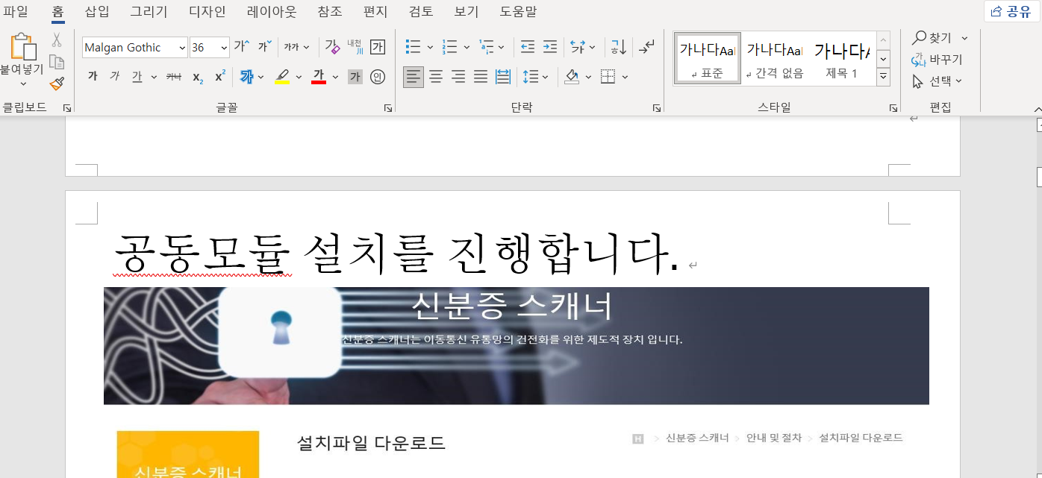1042x478 pixels.
Task: Click the ID scanner banner image
Action: pyautogui.click(x=517, y=346)
